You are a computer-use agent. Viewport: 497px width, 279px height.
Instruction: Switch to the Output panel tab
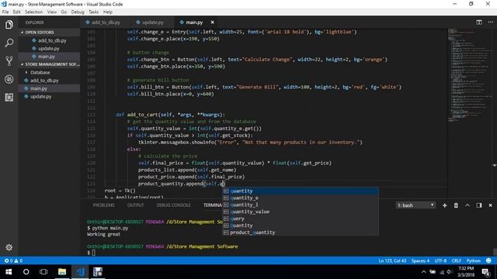pos(135,205)
